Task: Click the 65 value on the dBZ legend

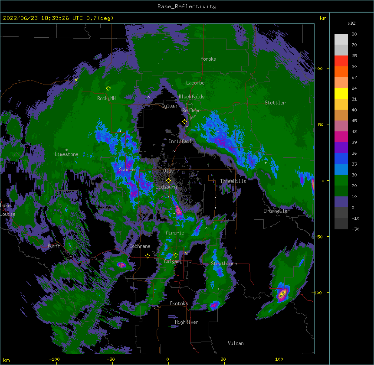Action: 354,56
